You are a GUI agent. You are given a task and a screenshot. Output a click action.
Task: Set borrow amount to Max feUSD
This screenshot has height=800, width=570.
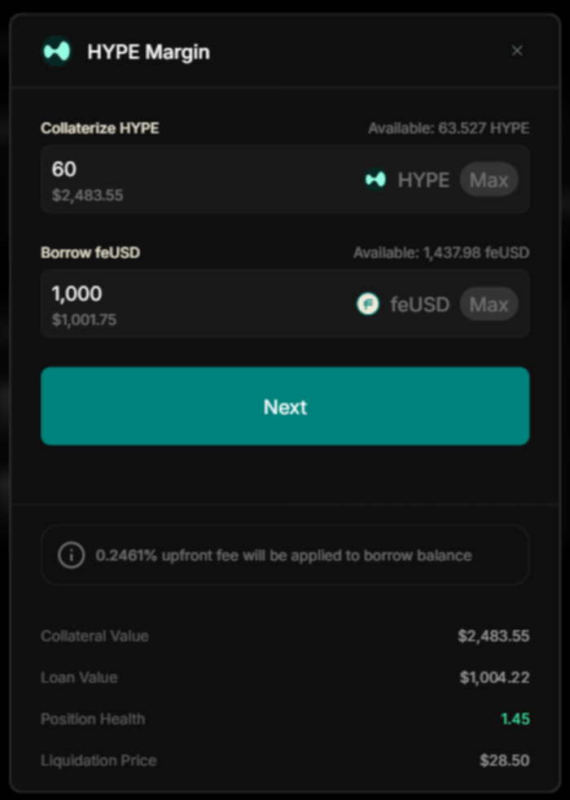click(489, 304)
